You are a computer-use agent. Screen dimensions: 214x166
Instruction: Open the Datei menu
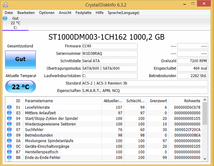[x=9, y=13]
